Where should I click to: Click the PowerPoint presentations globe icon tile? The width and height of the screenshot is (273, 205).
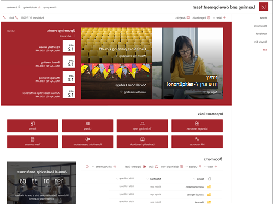[x=87, y=142]
